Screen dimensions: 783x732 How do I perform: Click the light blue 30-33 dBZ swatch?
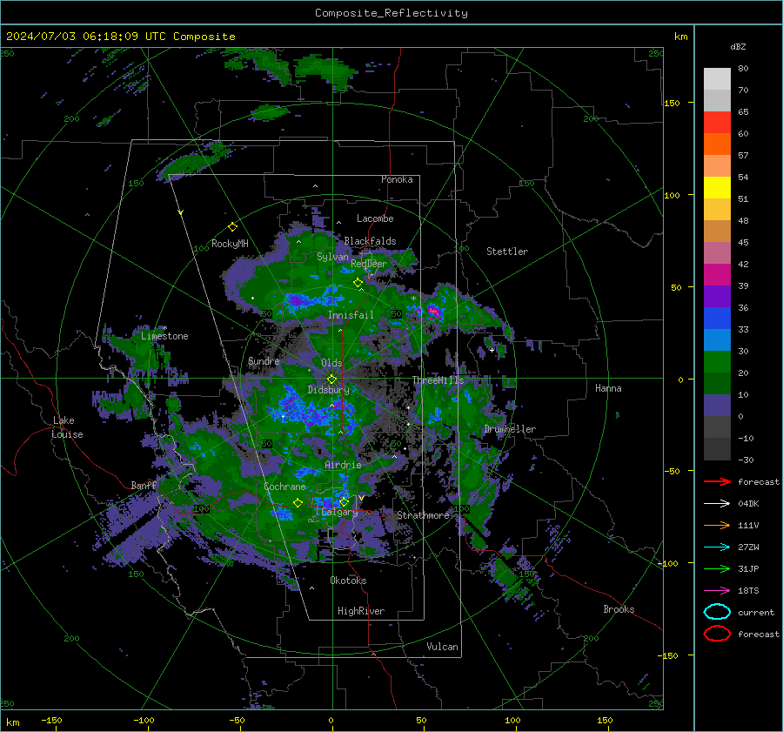point(717,340)
